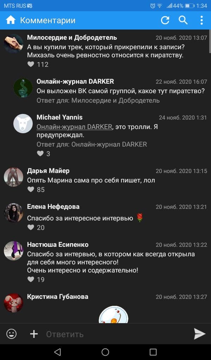This screenshot has height=360, width=211.
Task: Open Дарья Майер profile name
Action: click(x=48, y=171)
